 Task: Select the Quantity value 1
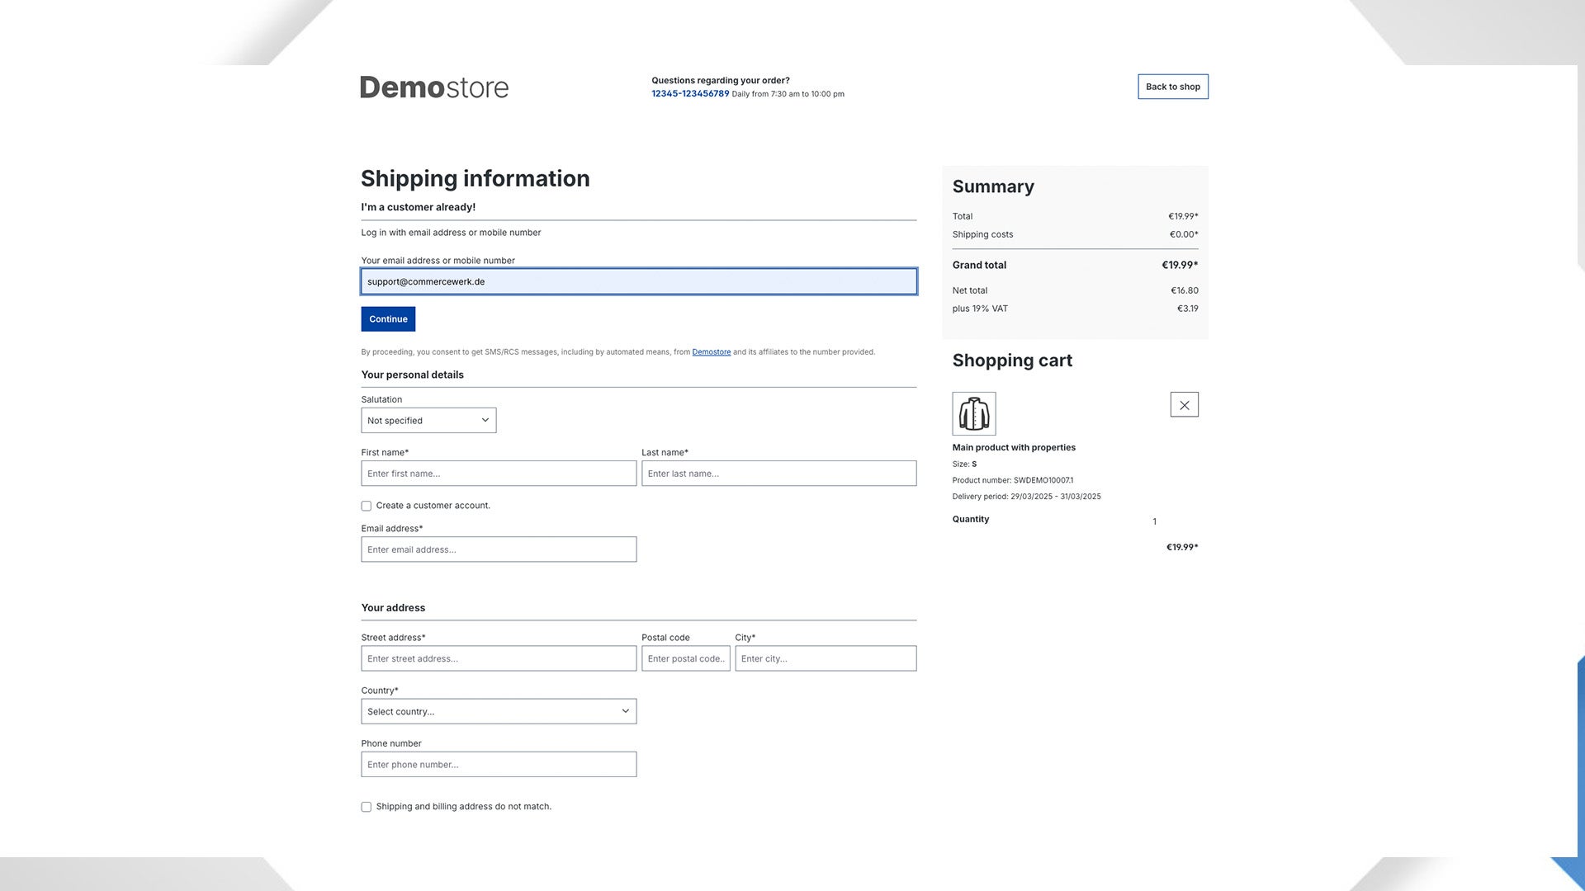click(x=1154, y=521)
